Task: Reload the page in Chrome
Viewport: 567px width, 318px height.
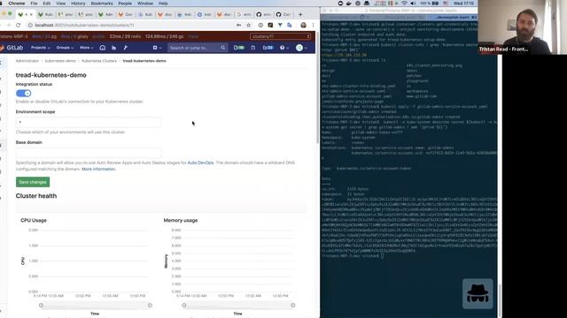Action: 18,26
